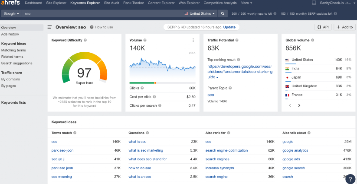
Task: Open the United States country dropdown
Action: 200,13
